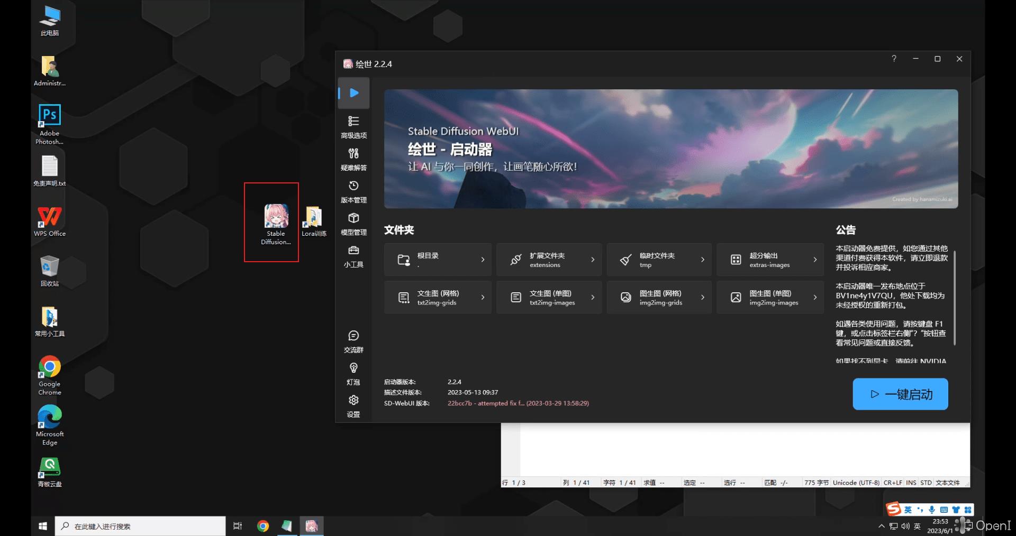Open the 设置 settings gear icon
The height and width of the screenshot is (536, 1016).
click(353, 405)
